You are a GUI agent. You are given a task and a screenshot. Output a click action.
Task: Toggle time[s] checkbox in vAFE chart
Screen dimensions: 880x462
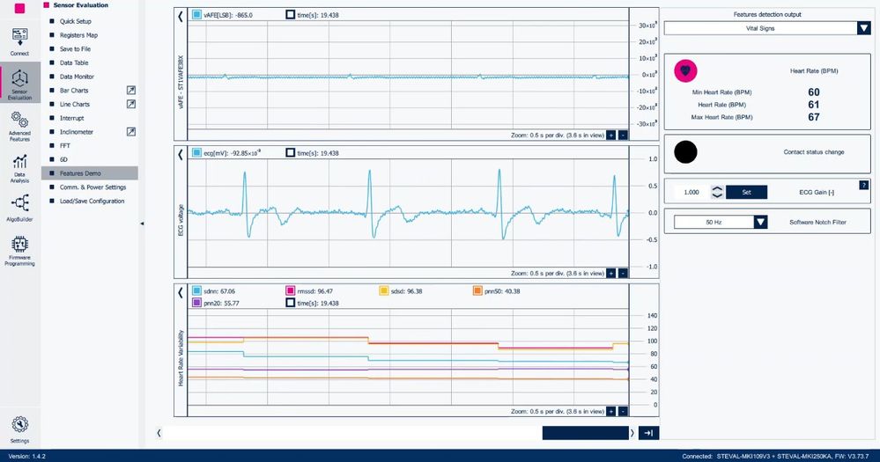(x=290, y=15)
